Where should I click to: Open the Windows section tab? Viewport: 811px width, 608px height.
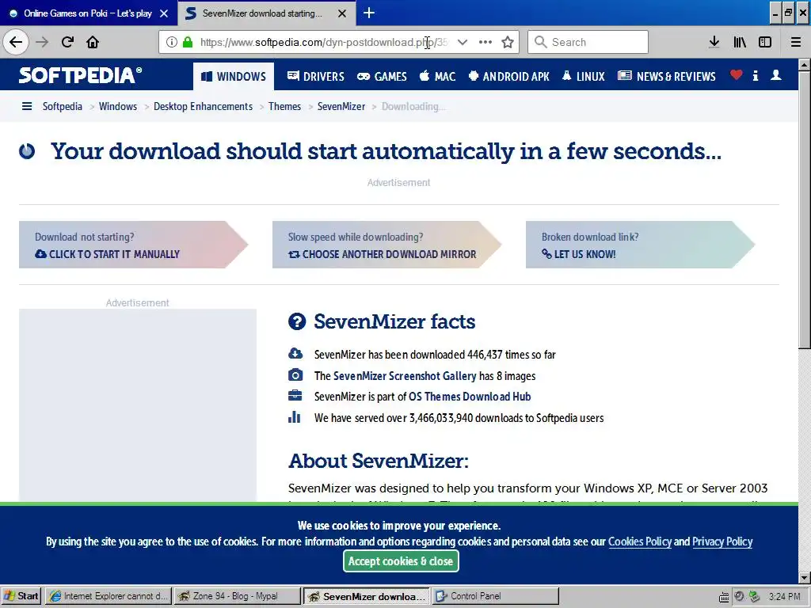(x=234, y=77)
